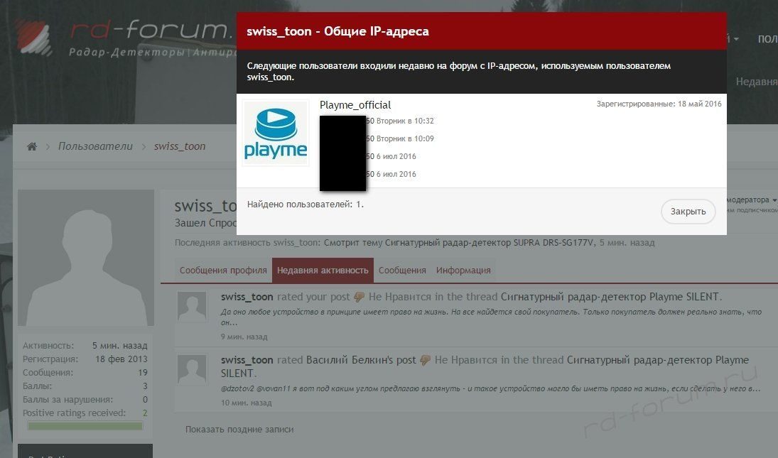Click the 'Баллы за нарушения' value '0'
Screen dimensions: 778x458
(145, 399)
